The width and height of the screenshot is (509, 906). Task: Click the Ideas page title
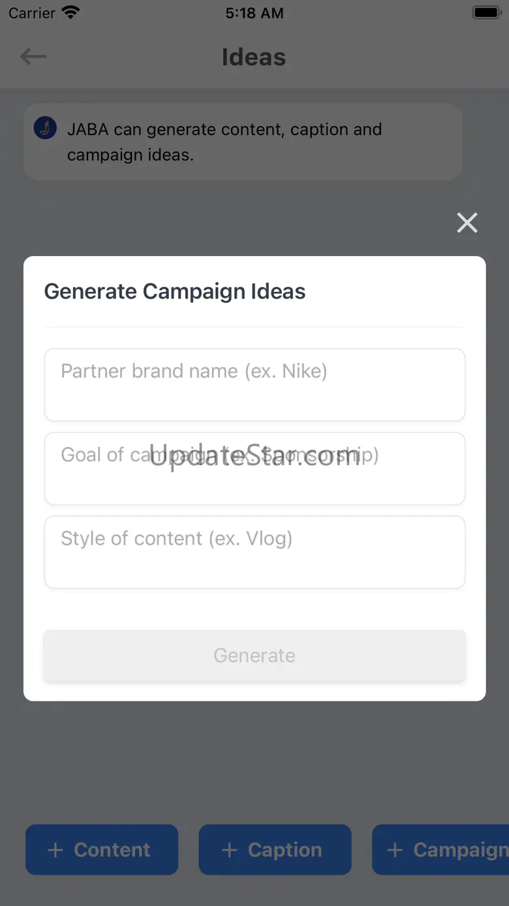coord(254,57)
